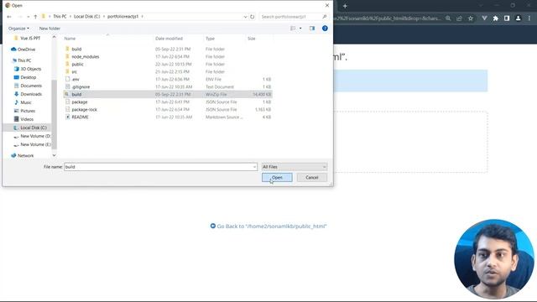Click navigation pane scroll-down arrow

(x=54, y=155)
